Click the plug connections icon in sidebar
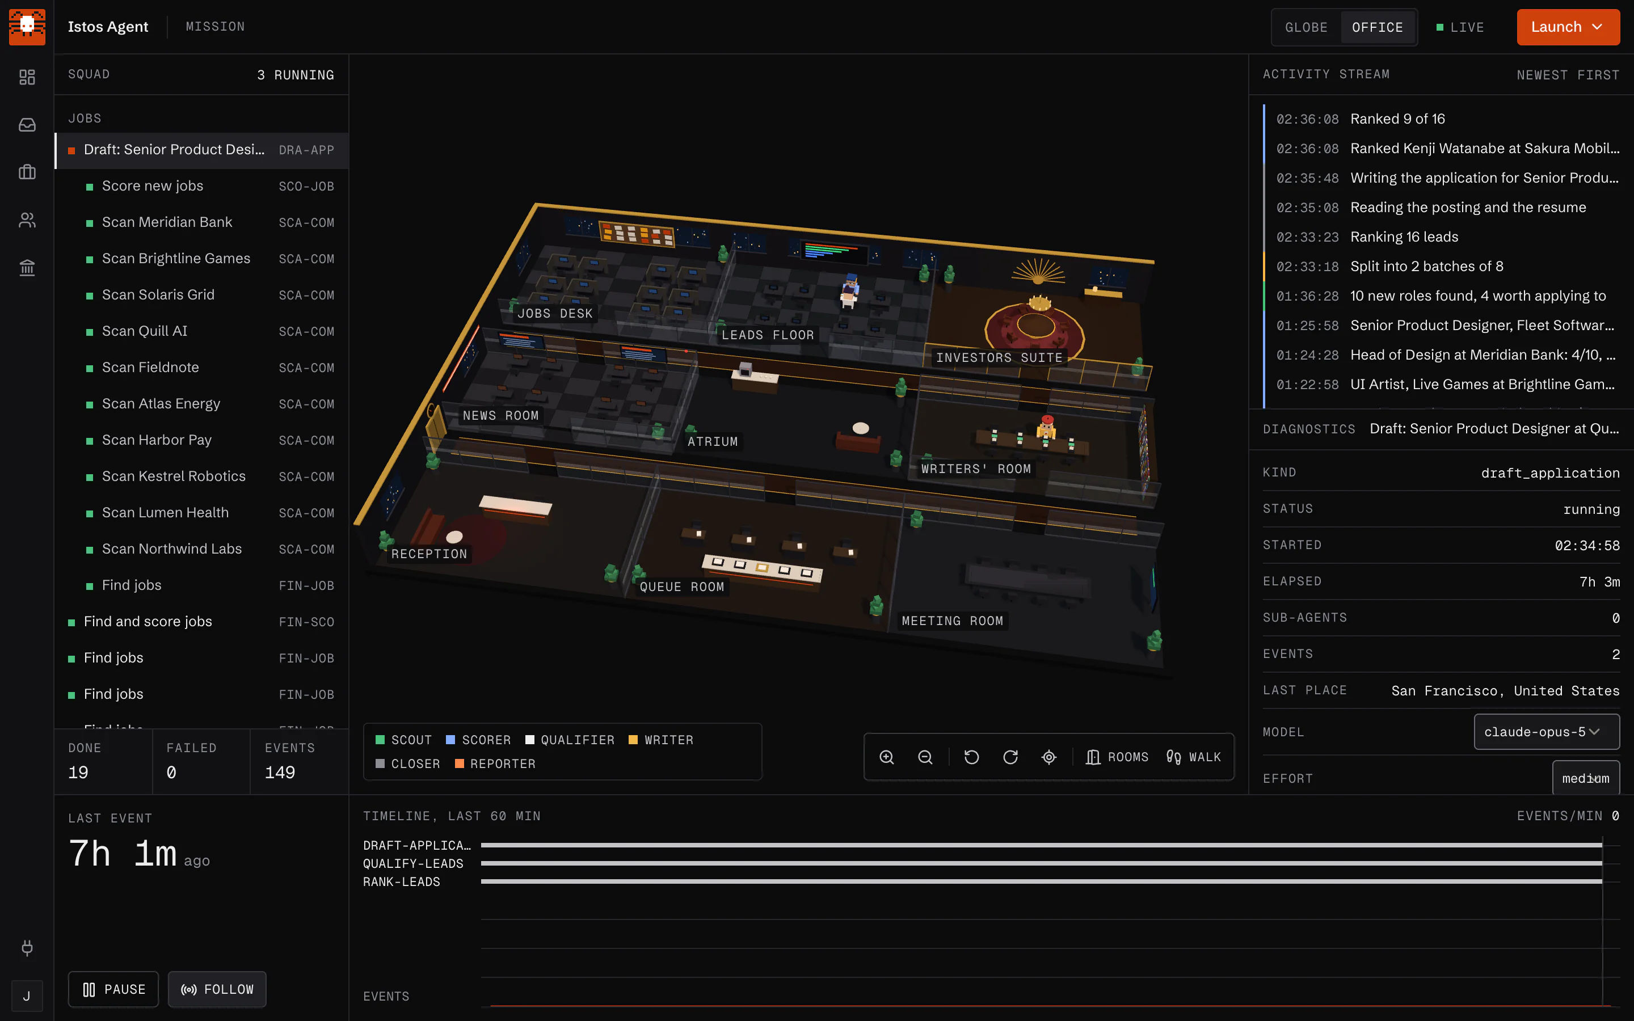 (27, 947)
